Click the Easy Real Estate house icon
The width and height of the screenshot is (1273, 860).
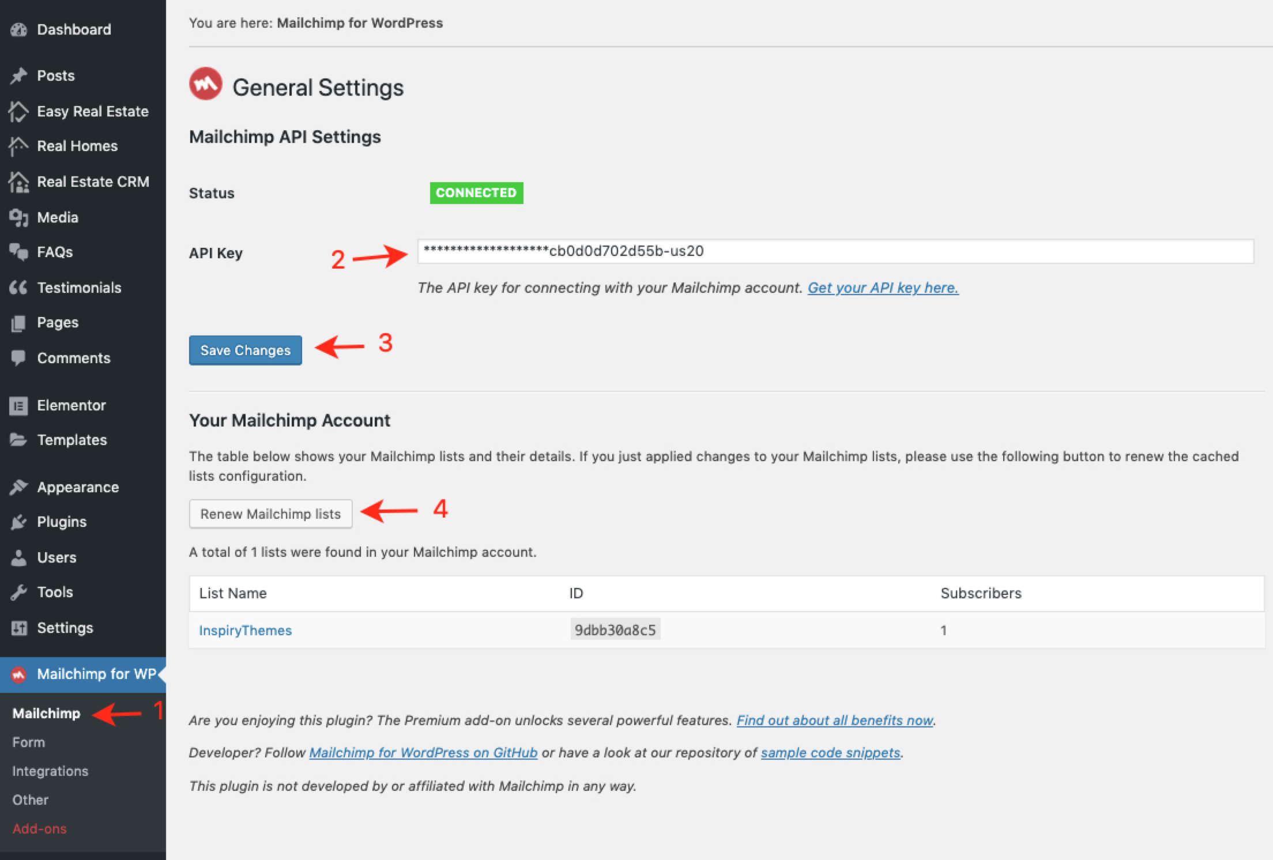coord(18,111)
